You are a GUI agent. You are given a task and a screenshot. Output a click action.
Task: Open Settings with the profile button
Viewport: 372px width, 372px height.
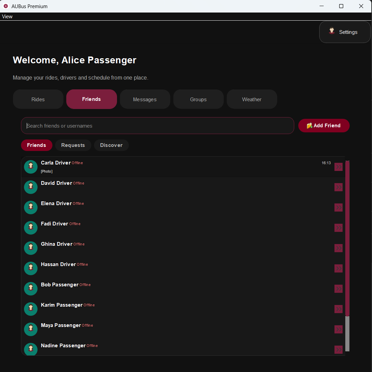345,32
